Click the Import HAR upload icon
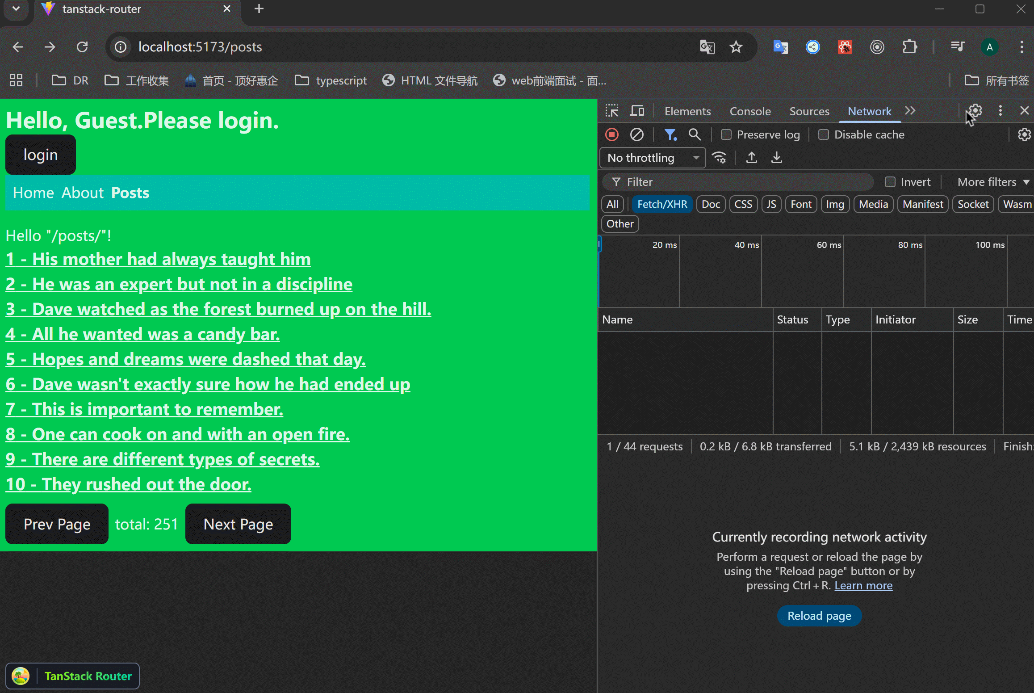This screenshot has width=1034, height=693. tap(752, 158)
